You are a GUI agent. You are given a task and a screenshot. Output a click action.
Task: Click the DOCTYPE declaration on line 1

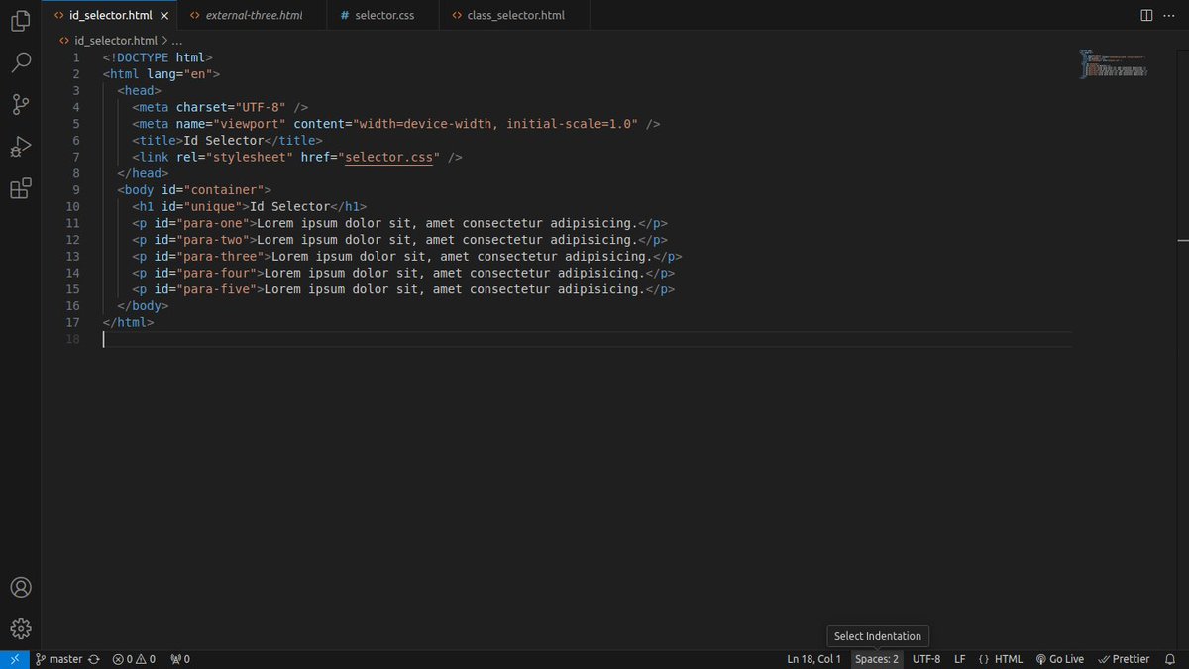point(158,57)
